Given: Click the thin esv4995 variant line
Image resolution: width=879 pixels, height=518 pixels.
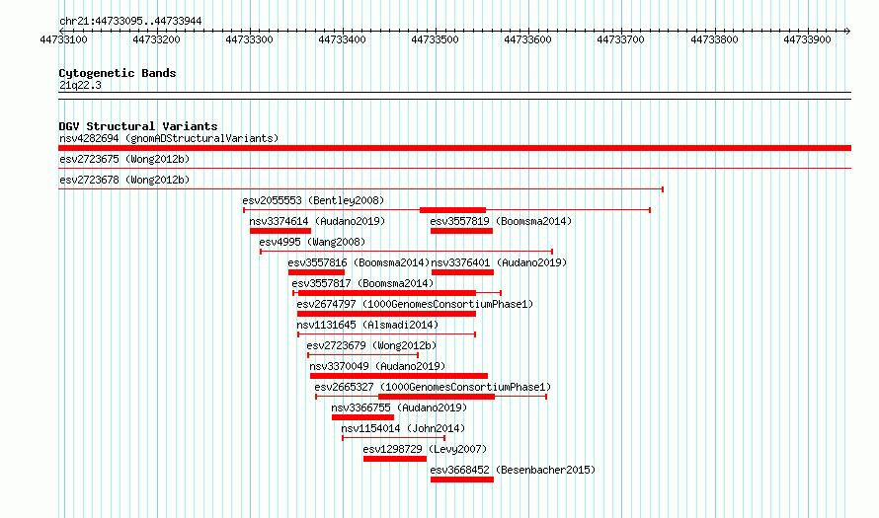Looking at the screenshot, I should pyautogui.click(x=407, y=252).
